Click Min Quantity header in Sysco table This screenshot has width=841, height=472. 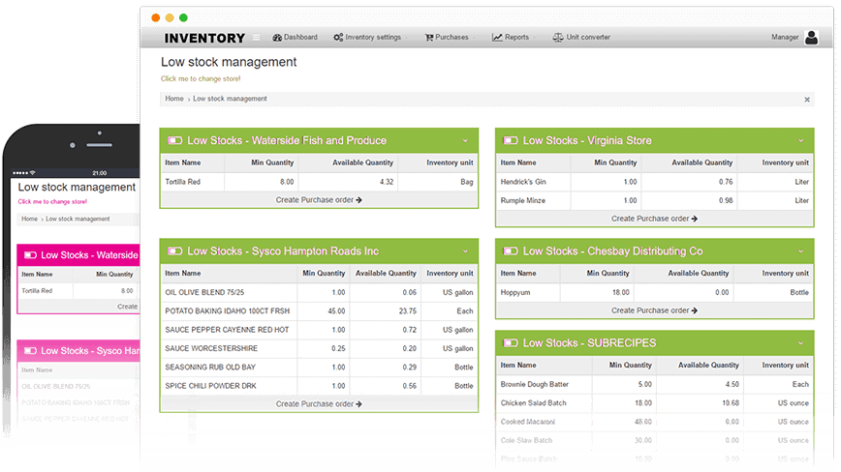click(x=324, y=273)
